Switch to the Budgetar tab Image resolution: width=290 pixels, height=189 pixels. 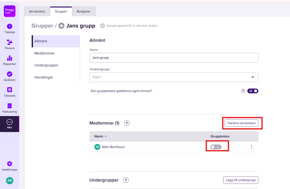84,11
